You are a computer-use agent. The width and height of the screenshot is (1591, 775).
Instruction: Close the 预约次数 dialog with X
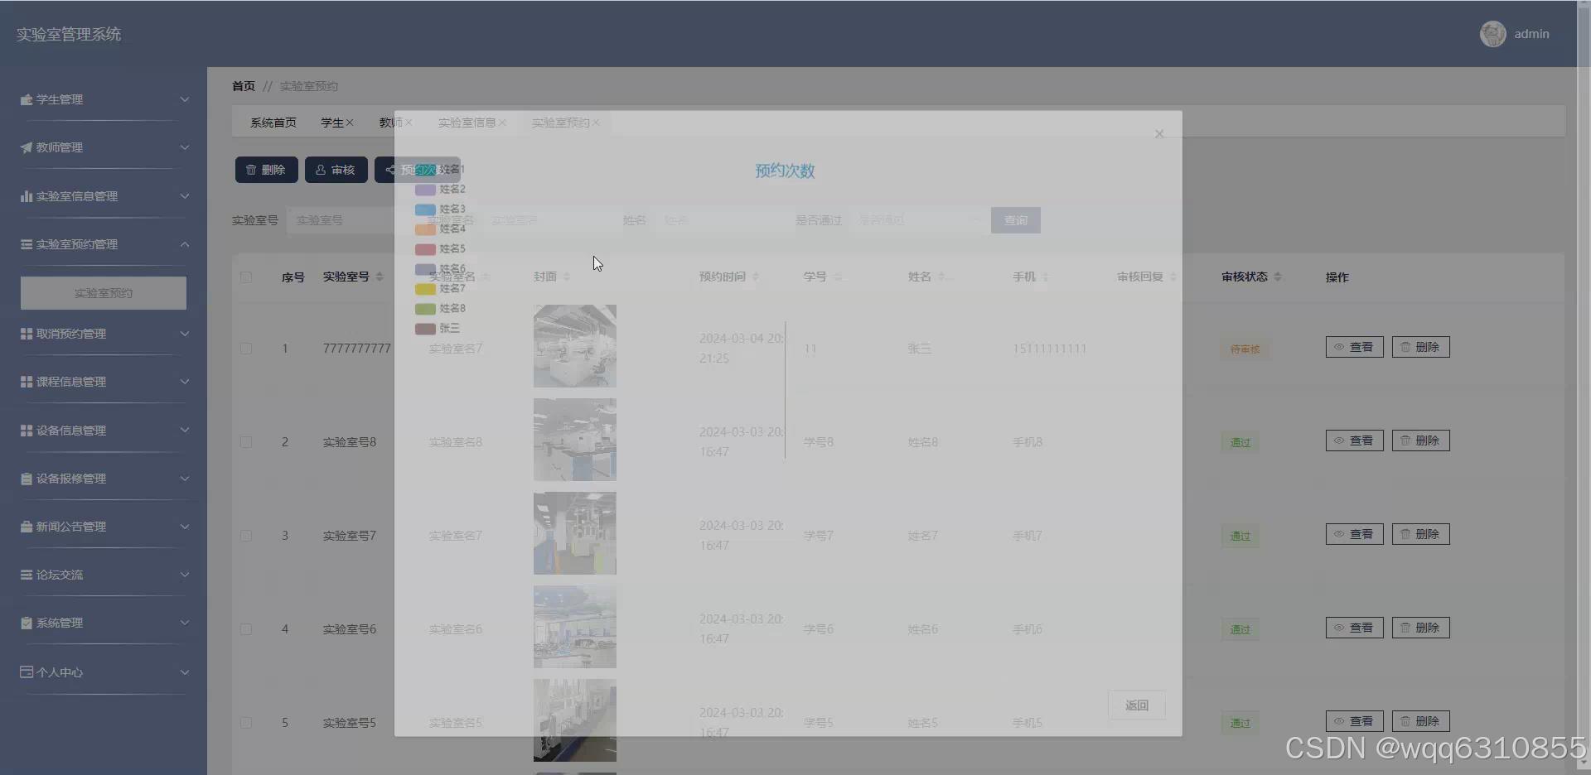[x=1159, y=134]
